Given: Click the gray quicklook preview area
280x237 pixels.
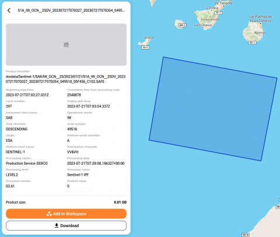Looking at the screenshot, I should (x=66, y=44).
